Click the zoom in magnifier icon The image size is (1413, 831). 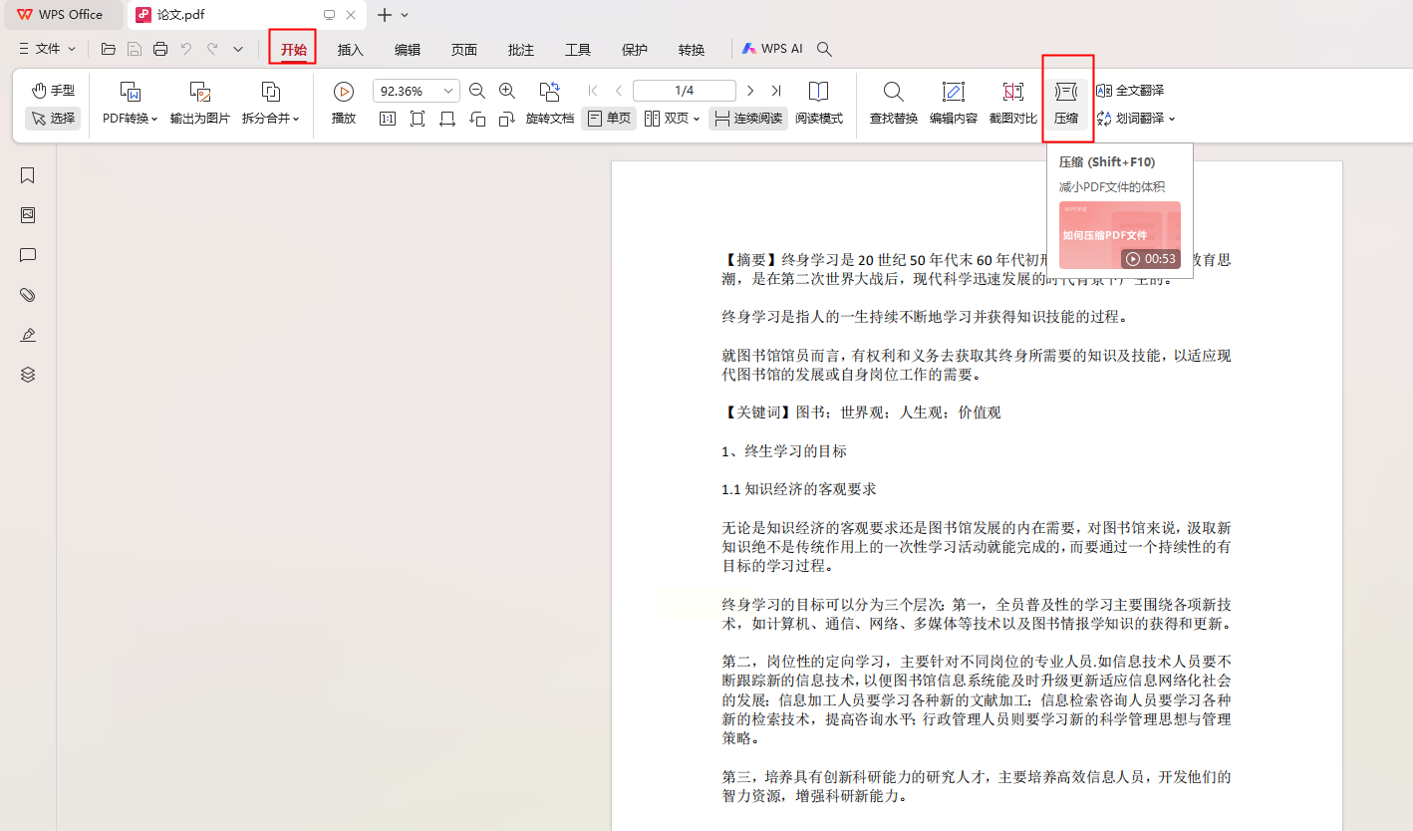tap(507, 91)
